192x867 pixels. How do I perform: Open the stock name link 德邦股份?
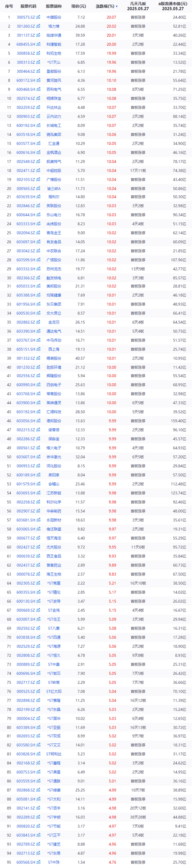coord(54,421)
